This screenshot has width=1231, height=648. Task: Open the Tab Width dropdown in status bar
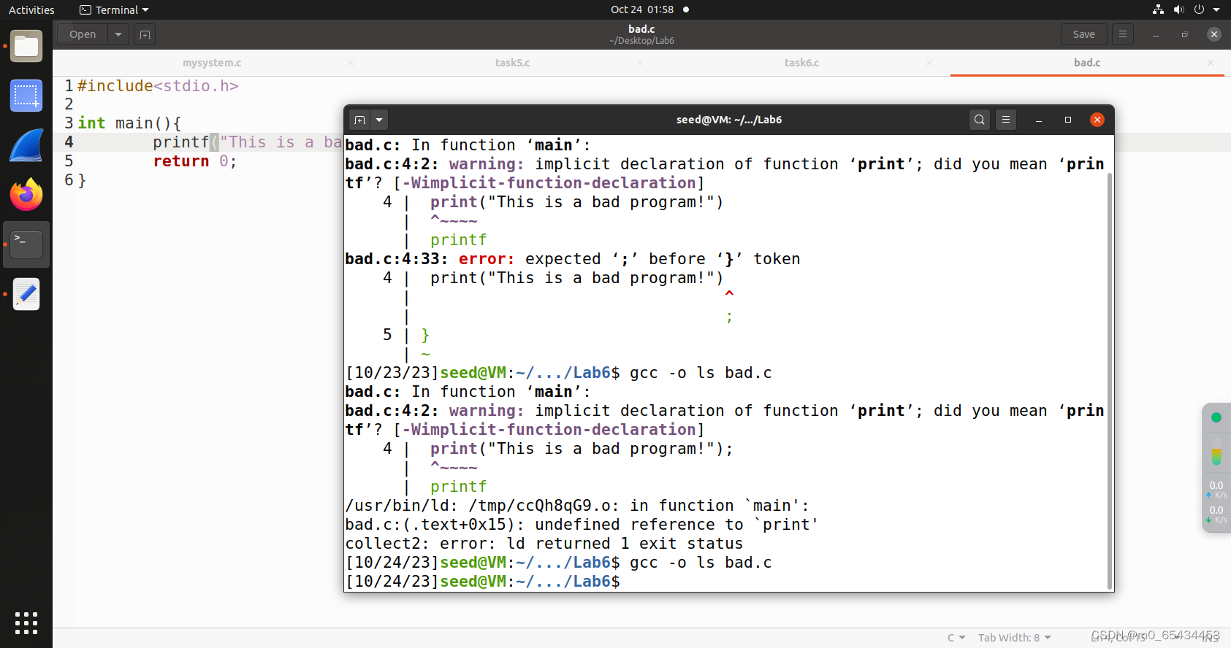click(x=1015, y=638)
